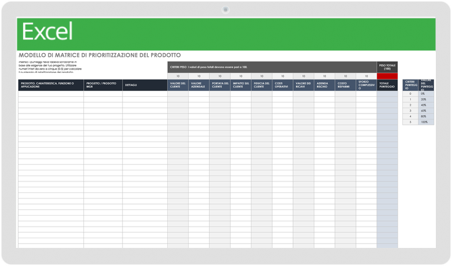Image resolution: width=452 pixels, height=266 pixels.
Task: Click the 'TOTALE PUNTEGGIO' column header
Action: [x=387, y=85]
